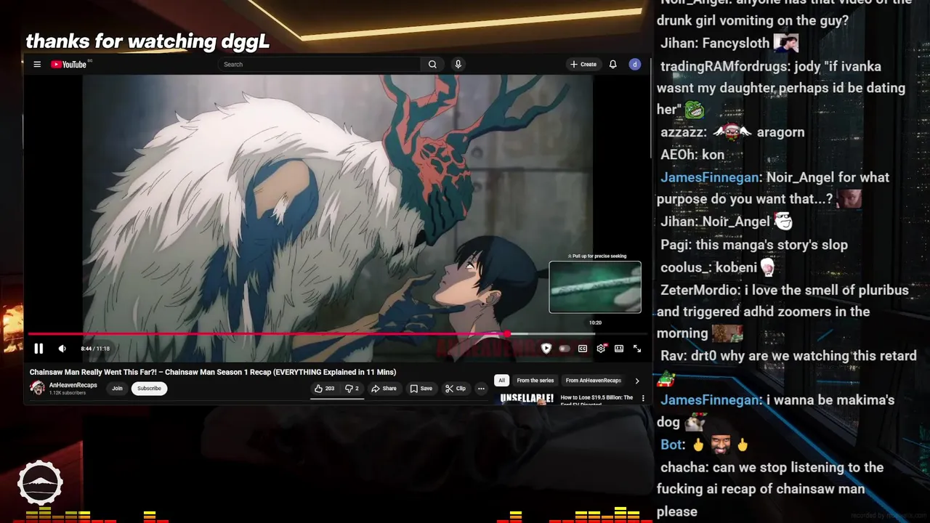The image size is (930, 523).
Task: Enter fullscreen mode
Action: [637, 349]
